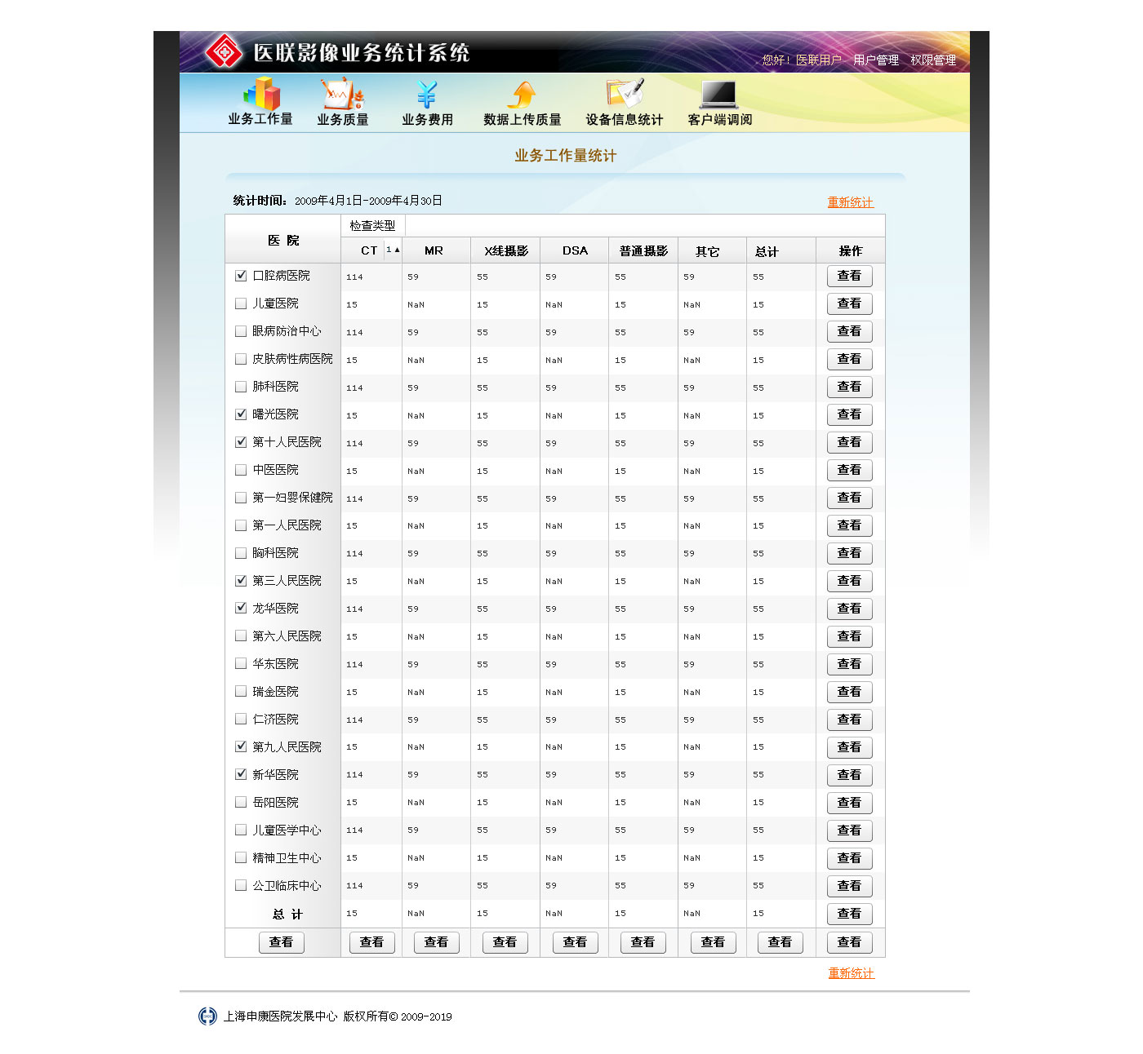Click 查看 button for 瑞金医院 row
The height and width of the screenshot is (1054, 1143).
click(849, 692)
